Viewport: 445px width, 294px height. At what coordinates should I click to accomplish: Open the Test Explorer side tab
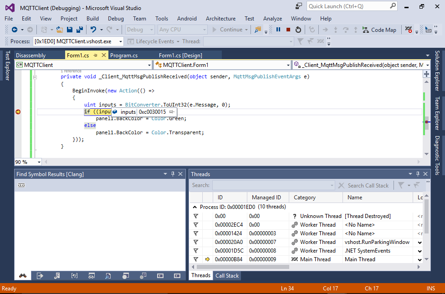(x=8, y=66)
